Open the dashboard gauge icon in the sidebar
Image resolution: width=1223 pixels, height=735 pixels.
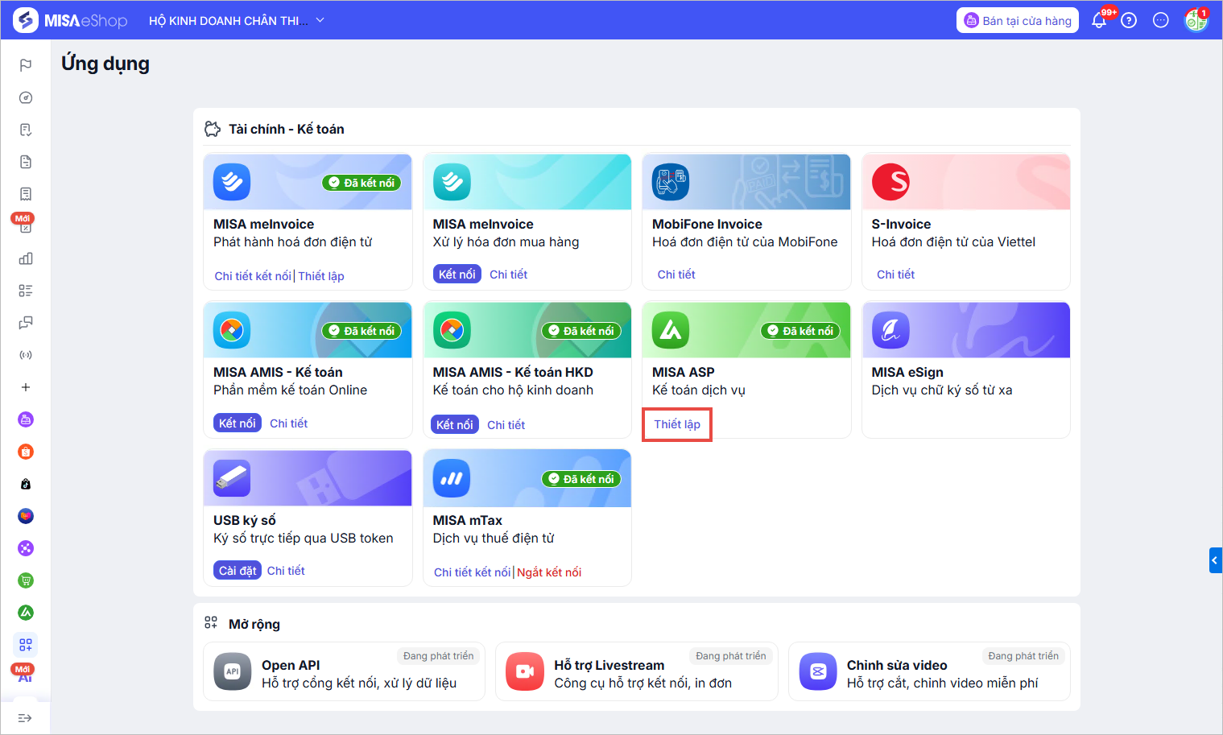(26, 97)
